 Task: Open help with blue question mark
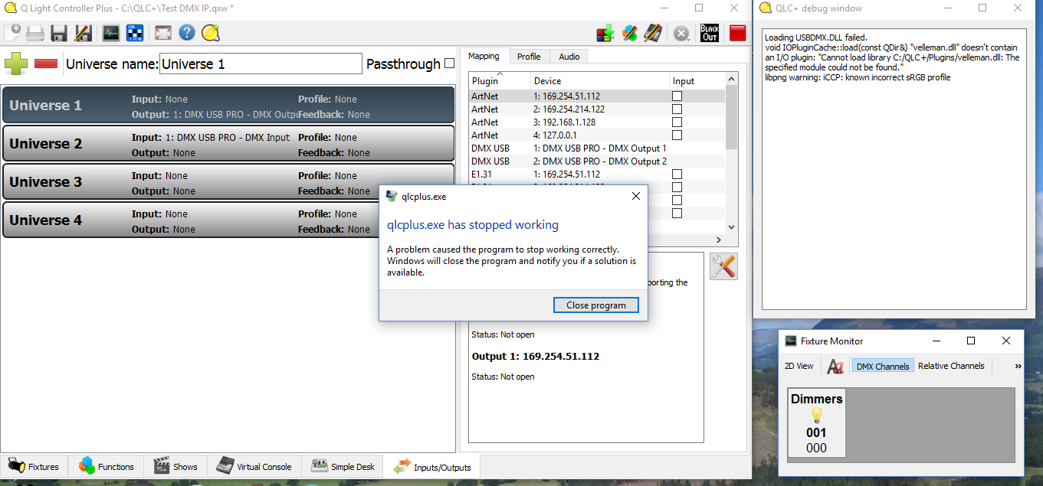(186, 33)
